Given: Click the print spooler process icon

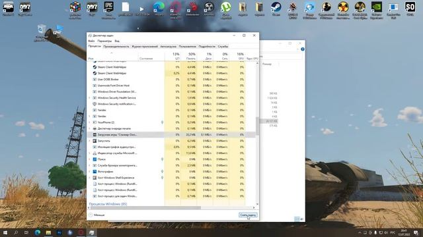Looking at the screenshot, I should click(x=95, y=128).
